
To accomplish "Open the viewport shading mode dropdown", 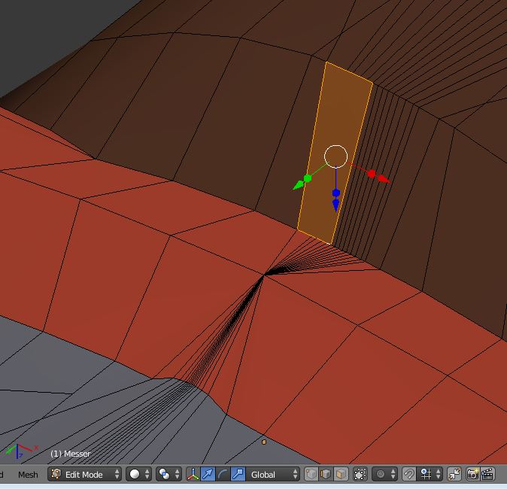I will [x=138, y=474].
